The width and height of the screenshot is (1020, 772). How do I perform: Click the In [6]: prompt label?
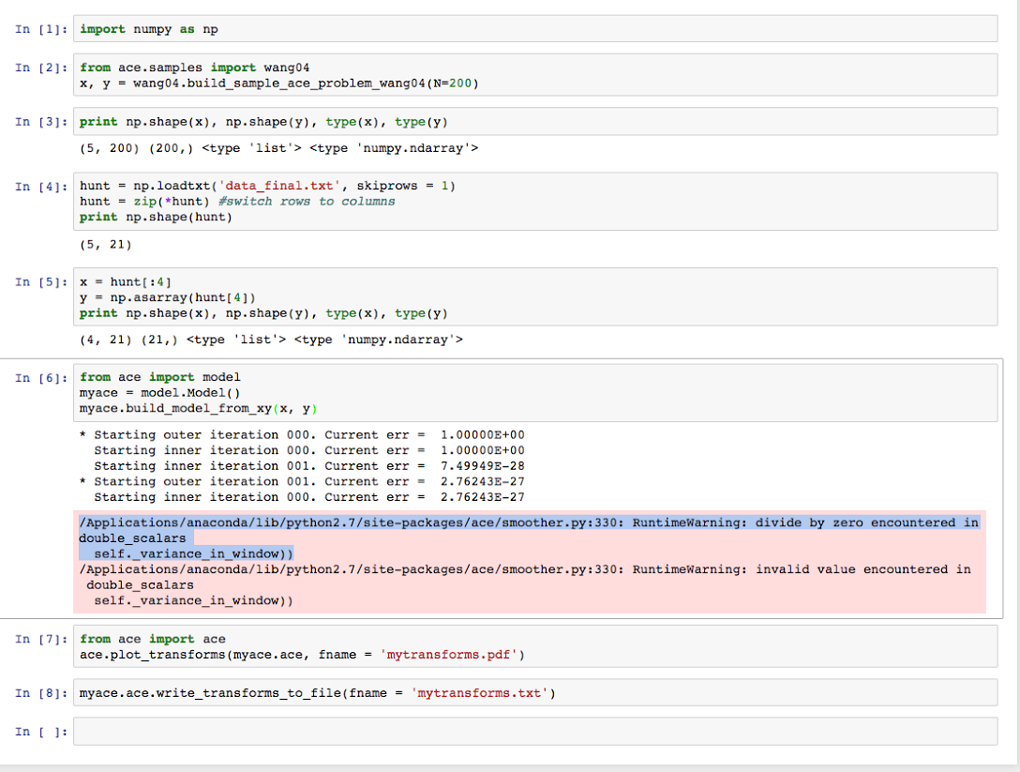point(41,377)
